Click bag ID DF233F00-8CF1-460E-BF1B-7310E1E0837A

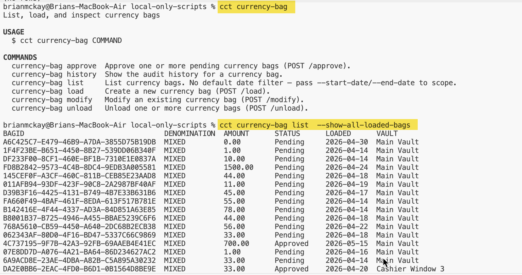pos(79,159)
